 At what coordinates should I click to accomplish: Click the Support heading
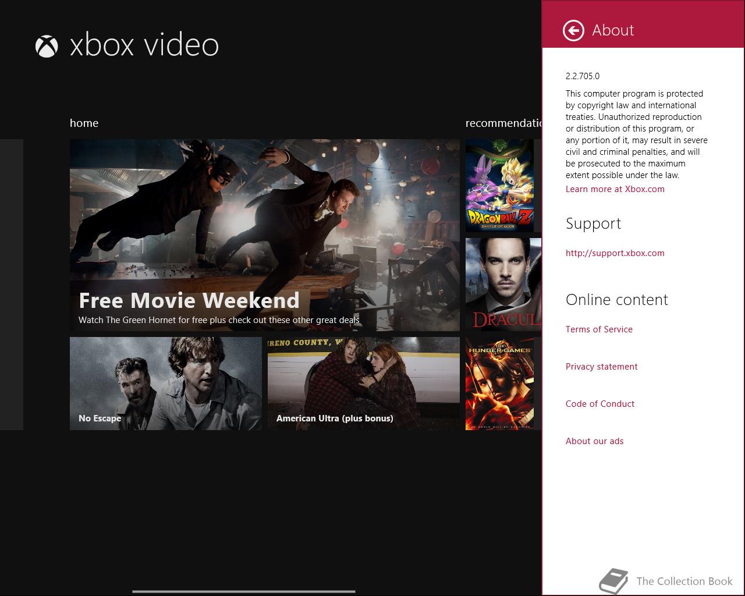[x=593, y=224]
